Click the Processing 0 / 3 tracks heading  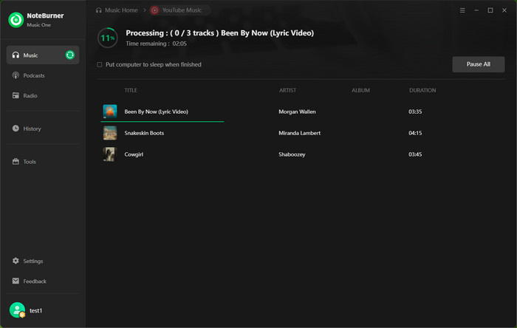tap(219, 33)
